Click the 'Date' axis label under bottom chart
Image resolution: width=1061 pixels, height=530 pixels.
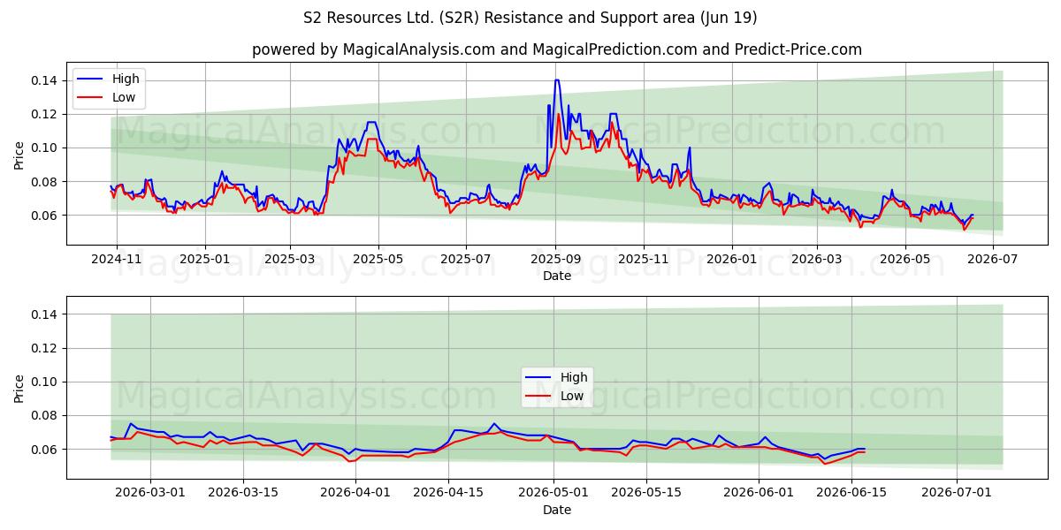(x=557, y=510)
